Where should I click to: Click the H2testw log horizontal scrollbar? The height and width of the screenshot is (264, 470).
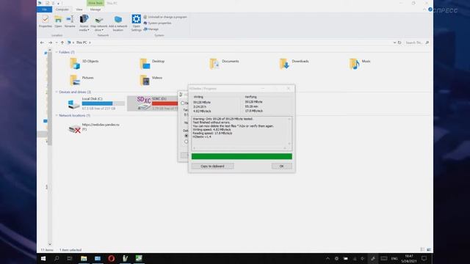(239, 148)
